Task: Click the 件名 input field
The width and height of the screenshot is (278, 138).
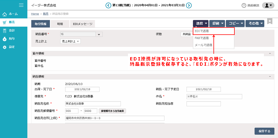Action: click(x=214, y=96)
